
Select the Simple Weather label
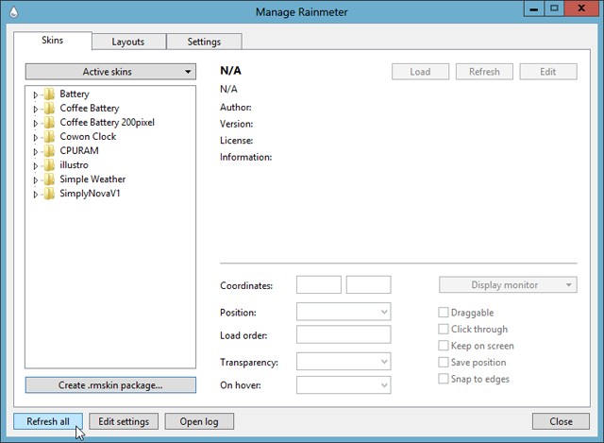[92, 179]
